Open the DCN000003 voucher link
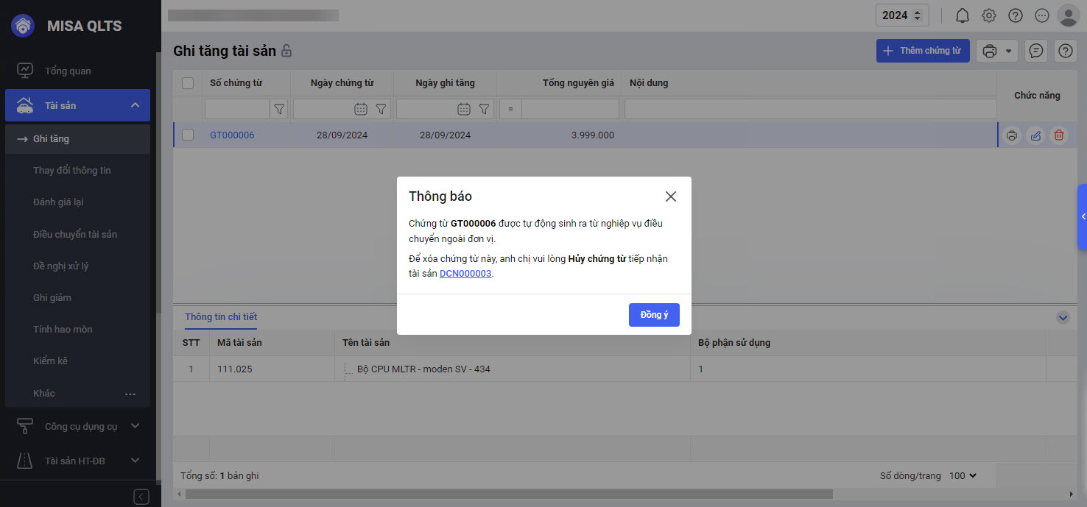This screenshot has width=1087, height=507. pyautogui.click(x=465, y=273)
